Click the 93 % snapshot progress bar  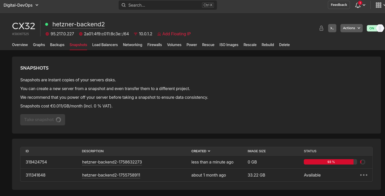coord(330,162)
